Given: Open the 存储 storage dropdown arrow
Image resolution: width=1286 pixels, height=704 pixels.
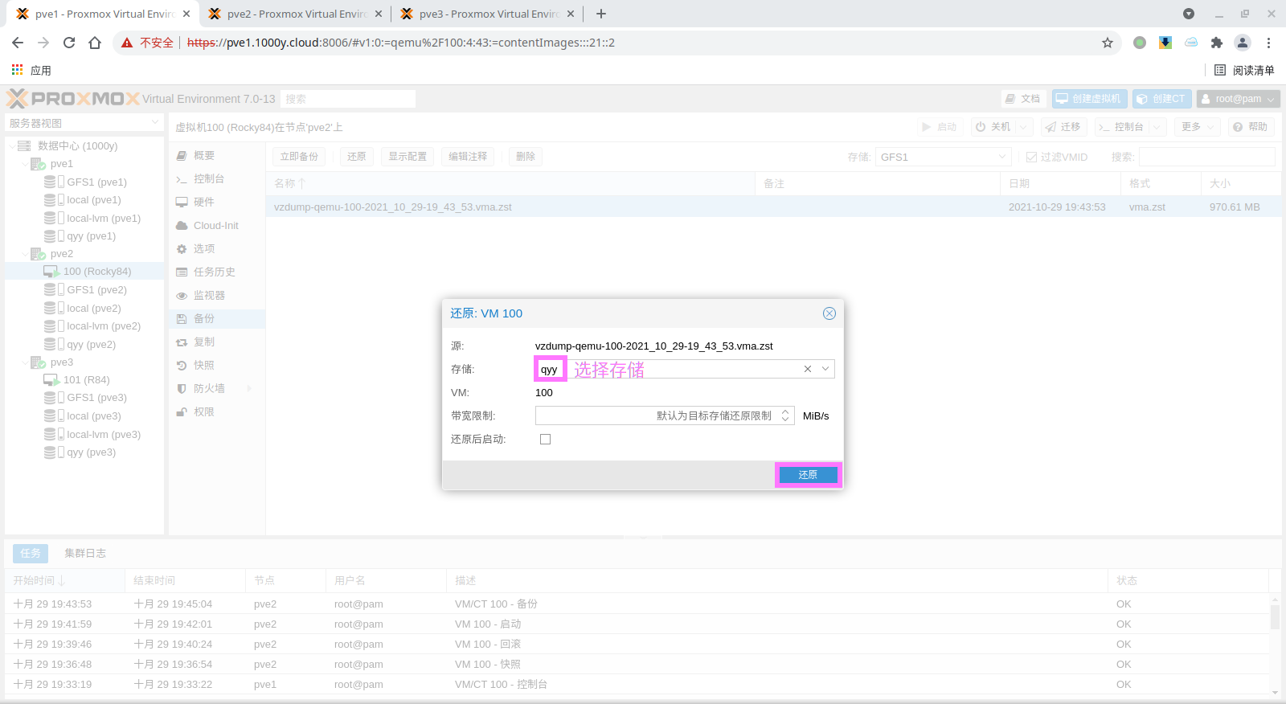Looking at the screenshot, I should 825,369.
